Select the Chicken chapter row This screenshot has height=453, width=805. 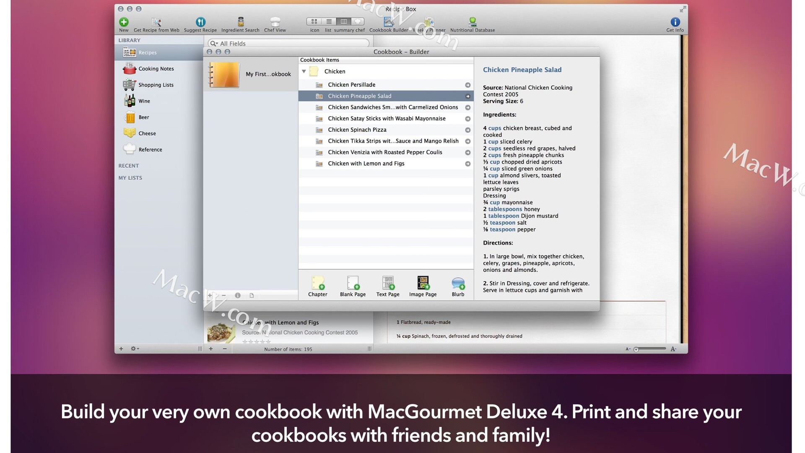[386, 71]
